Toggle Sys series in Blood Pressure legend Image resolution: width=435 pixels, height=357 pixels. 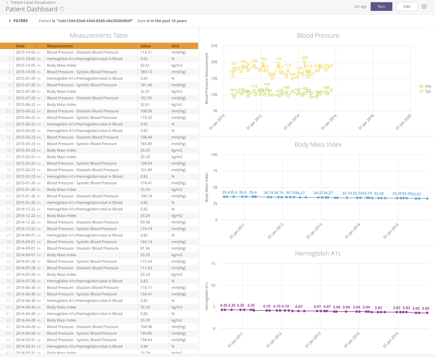(425, 91)
